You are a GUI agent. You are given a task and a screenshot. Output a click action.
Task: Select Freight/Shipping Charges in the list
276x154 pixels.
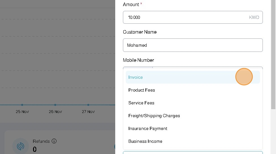tap(154, 116)
